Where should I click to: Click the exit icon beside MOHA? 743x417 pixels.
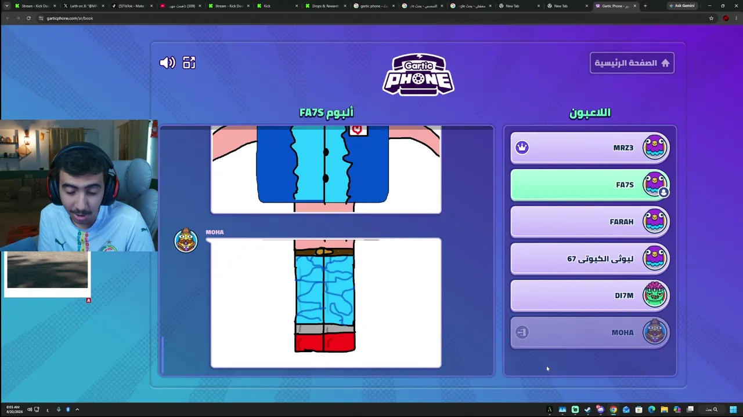[522, 332]
